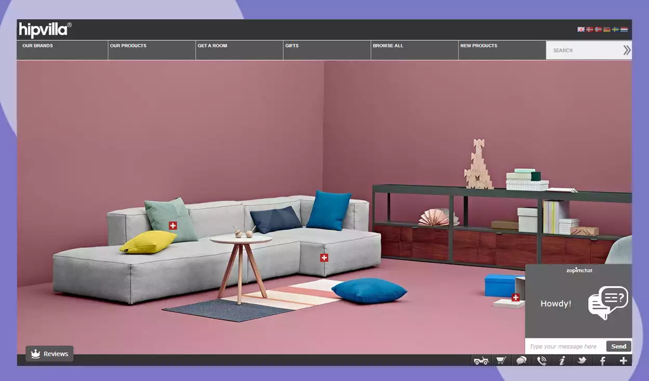This screenshot has width=649, height=381.
Task: Choose the German flag language
Action: point(607,30)
